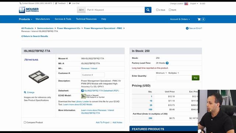Click the US flag location icon

[x=186, y=4]
